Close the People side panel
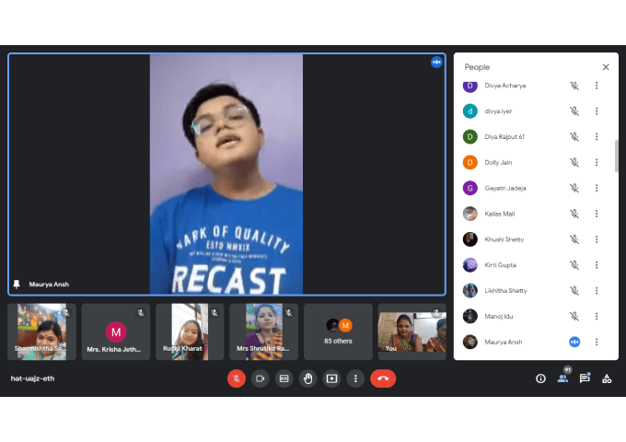 pos(606,67)
